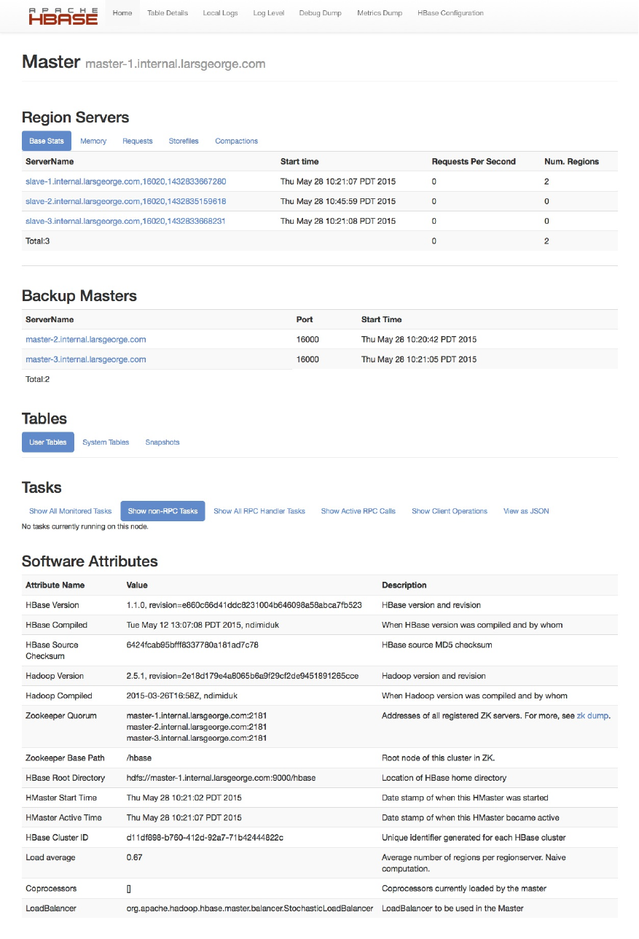Show the Storefiles tab

[x=184, y=141]
